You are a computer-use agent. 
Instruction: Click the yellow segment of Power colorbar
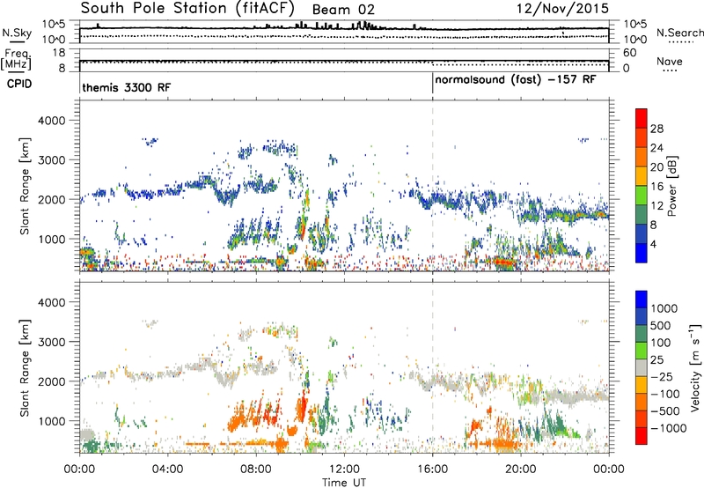[642, 176]
